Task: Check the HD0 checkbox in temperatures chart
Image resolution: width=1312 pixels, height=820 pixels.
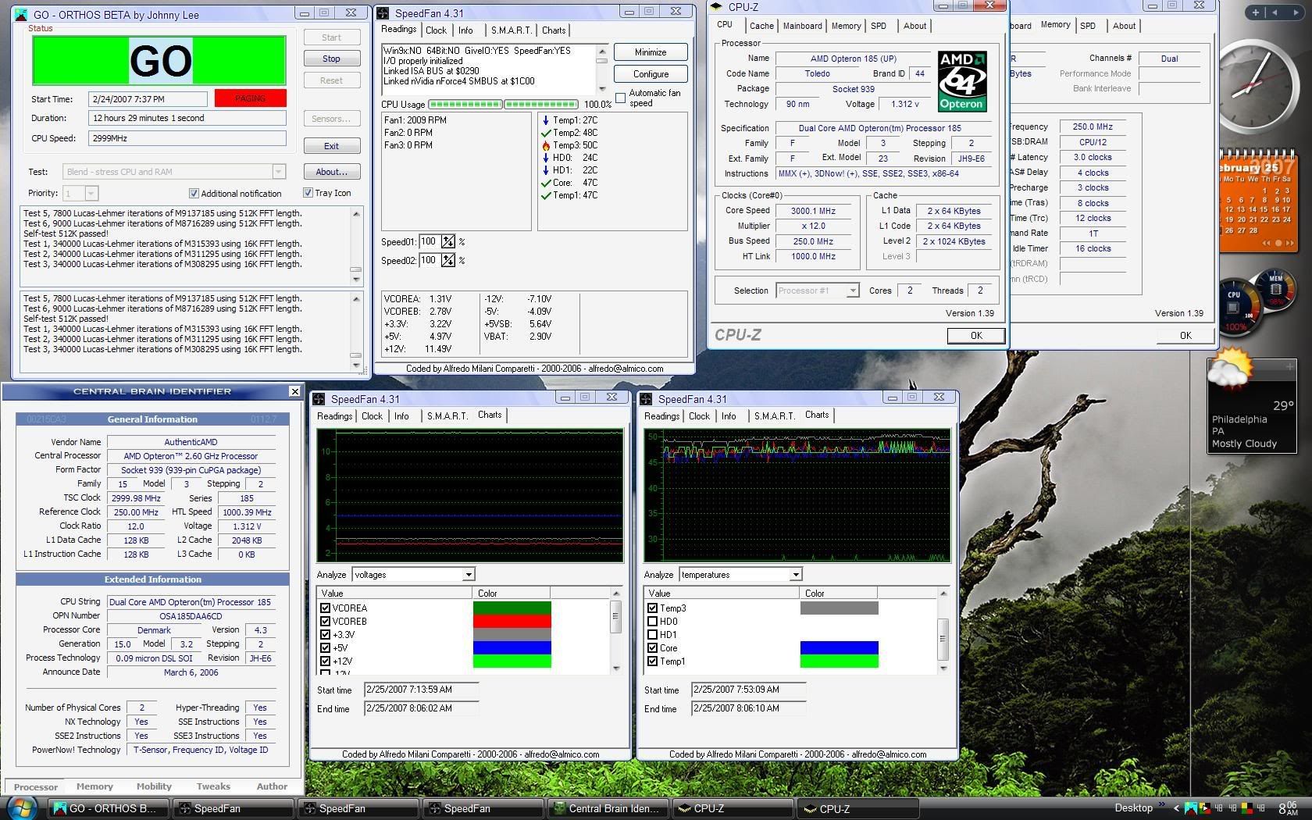Action: [x=652, y=622]
